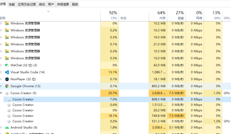Click Cocos Creator icon in 749.8 MB row
Image resolution: width=231 pixels, height=134 pixels.
click(x=9, y=116)
